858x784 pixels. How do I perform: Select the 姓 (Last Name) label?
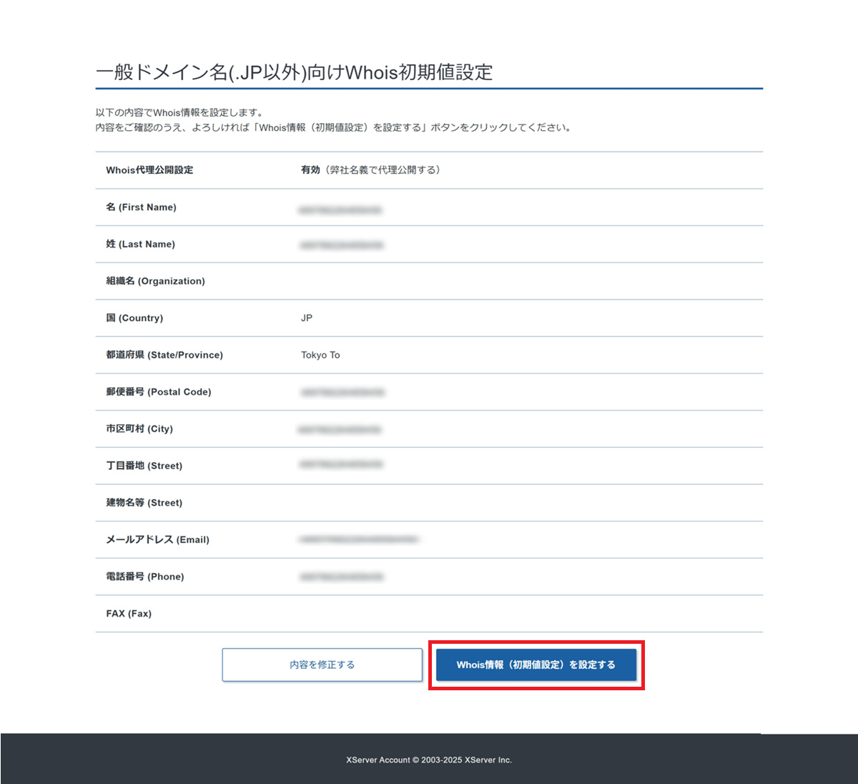[x=140, y=244]
